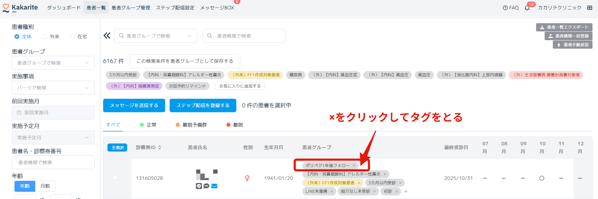This screenshot has height=199, width=598.
Task: Remove the LINE未連携 tag with its ×
Action: [332, 191]
